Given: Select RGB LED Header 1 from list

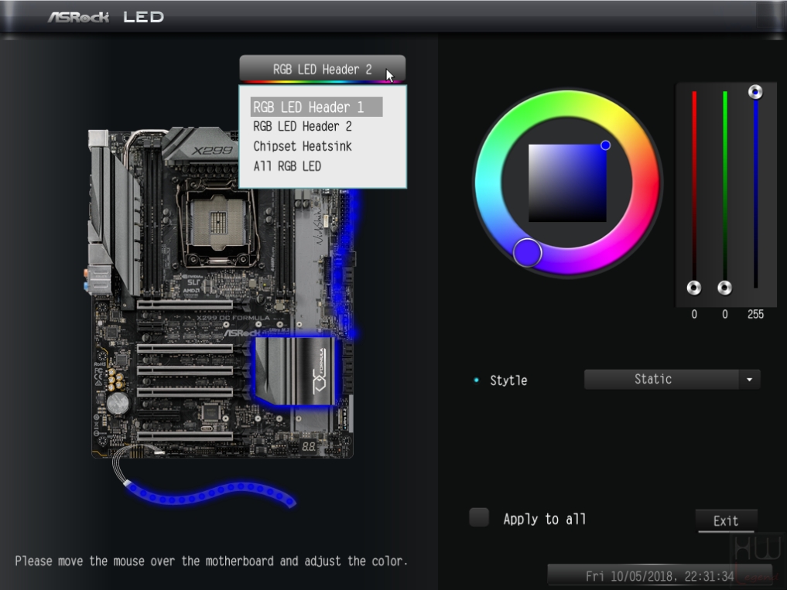Looking at the screenshot, I should click(317, 107).
